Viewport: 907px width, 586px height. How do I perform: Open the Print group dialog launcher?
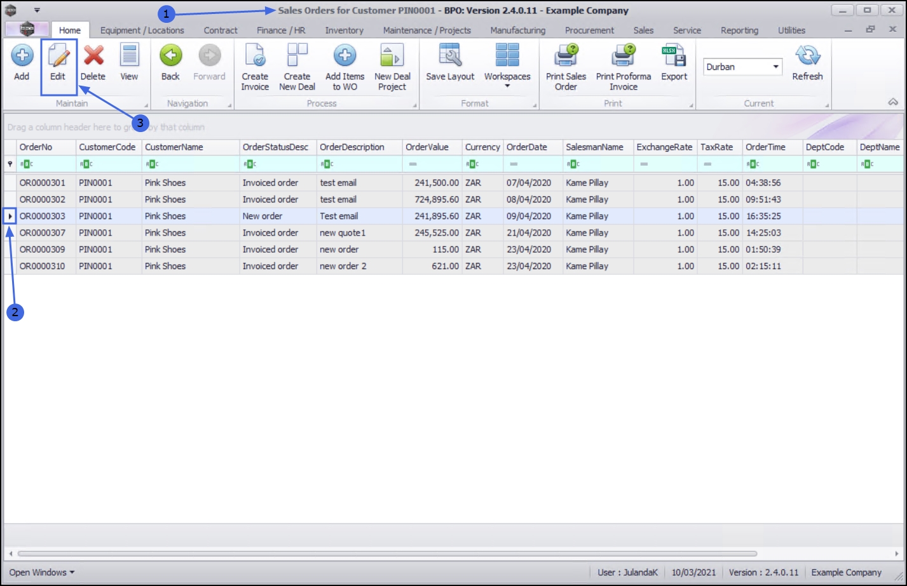(692, 105)
